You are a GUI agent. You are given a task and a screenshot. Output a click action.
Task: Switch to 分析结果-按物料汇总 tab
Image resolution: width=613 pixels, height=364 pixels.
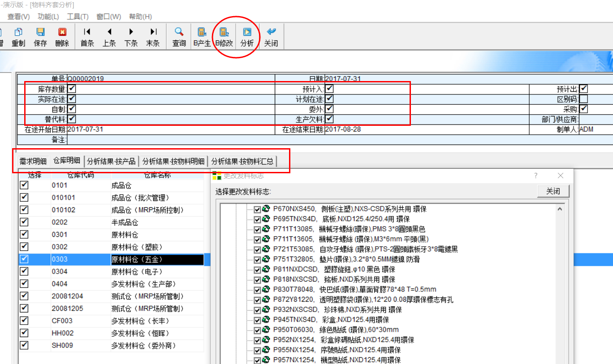(242, 161)
